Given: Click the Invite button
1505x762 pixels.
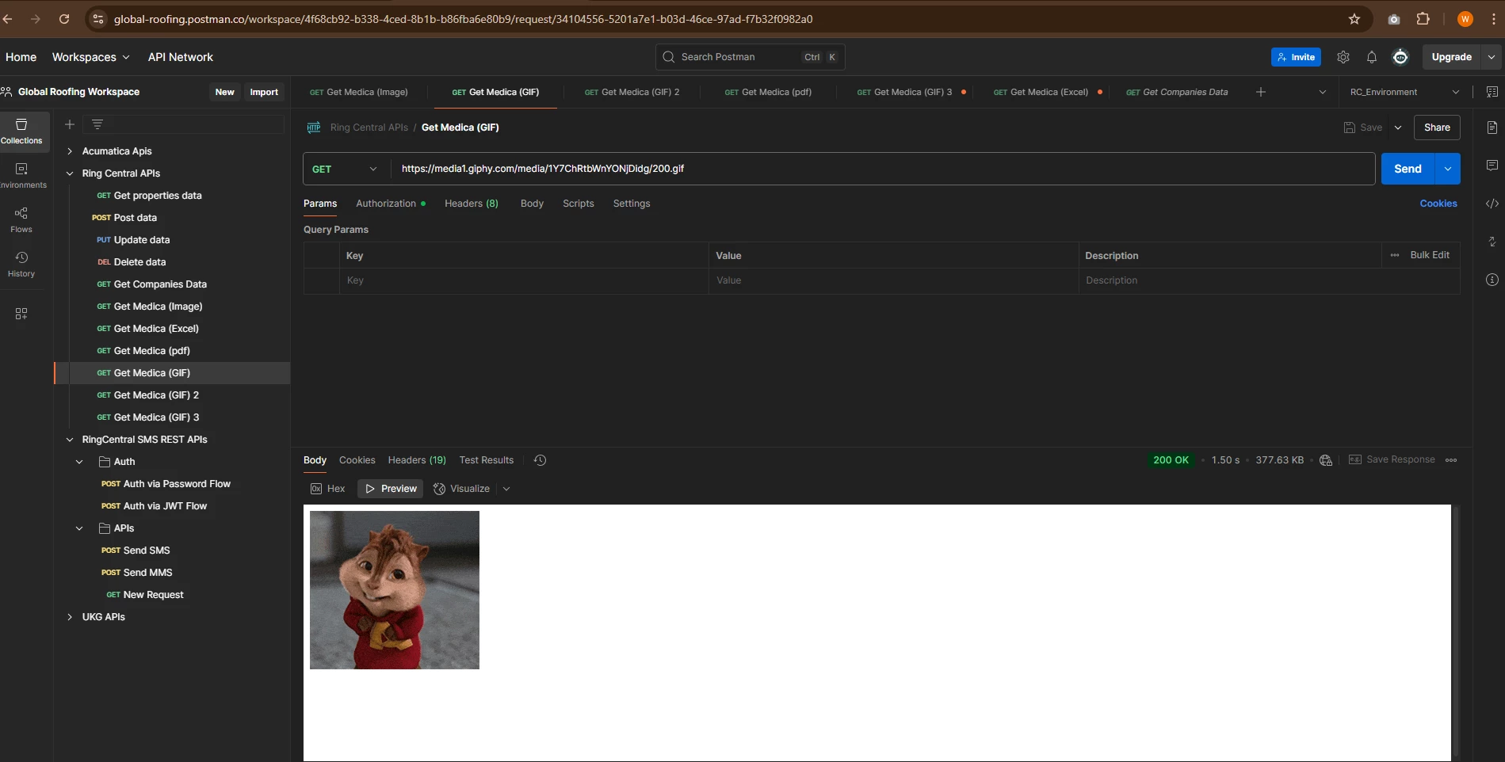Looking at the screenshot, I should point(1296,57).
